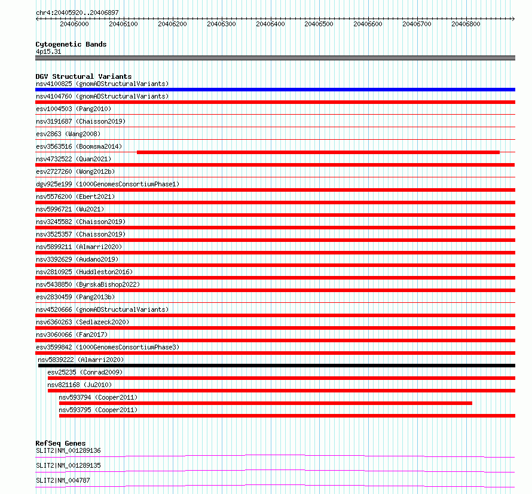Screen dimensions: 532x494
Task: Select variant nsv6360263 (Sedlazeck2020)
Action: [82, 322]
